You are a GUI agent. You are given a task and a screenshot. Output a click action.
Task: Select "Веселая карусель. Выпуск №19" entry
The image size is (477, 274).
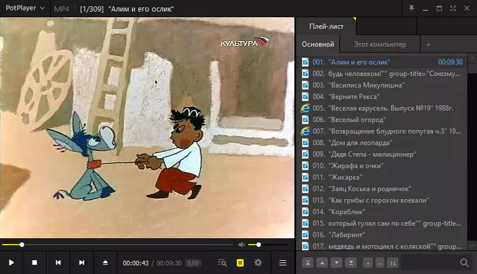382,108
